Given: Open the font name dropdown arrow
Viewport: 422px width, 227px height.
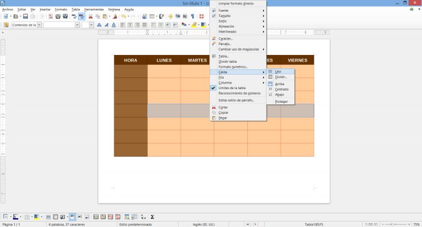Looking at the screenshot, I should tap(77, 25).
